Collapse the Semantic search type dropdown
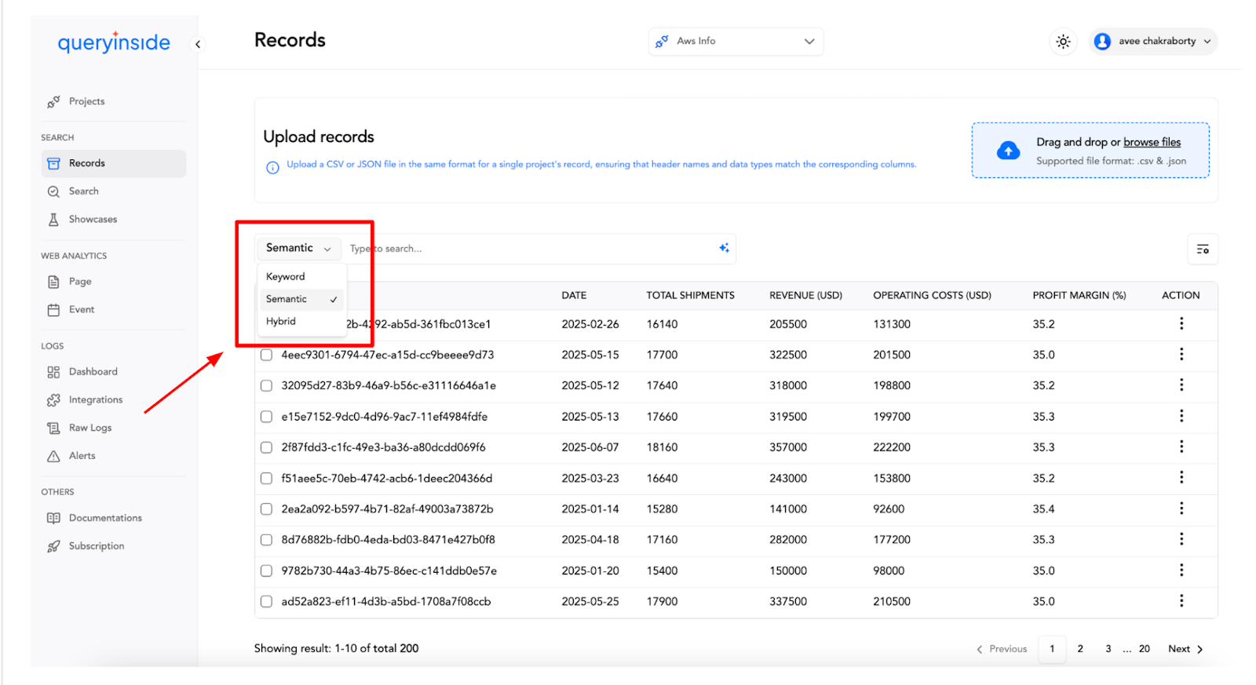 click(298, 248)
